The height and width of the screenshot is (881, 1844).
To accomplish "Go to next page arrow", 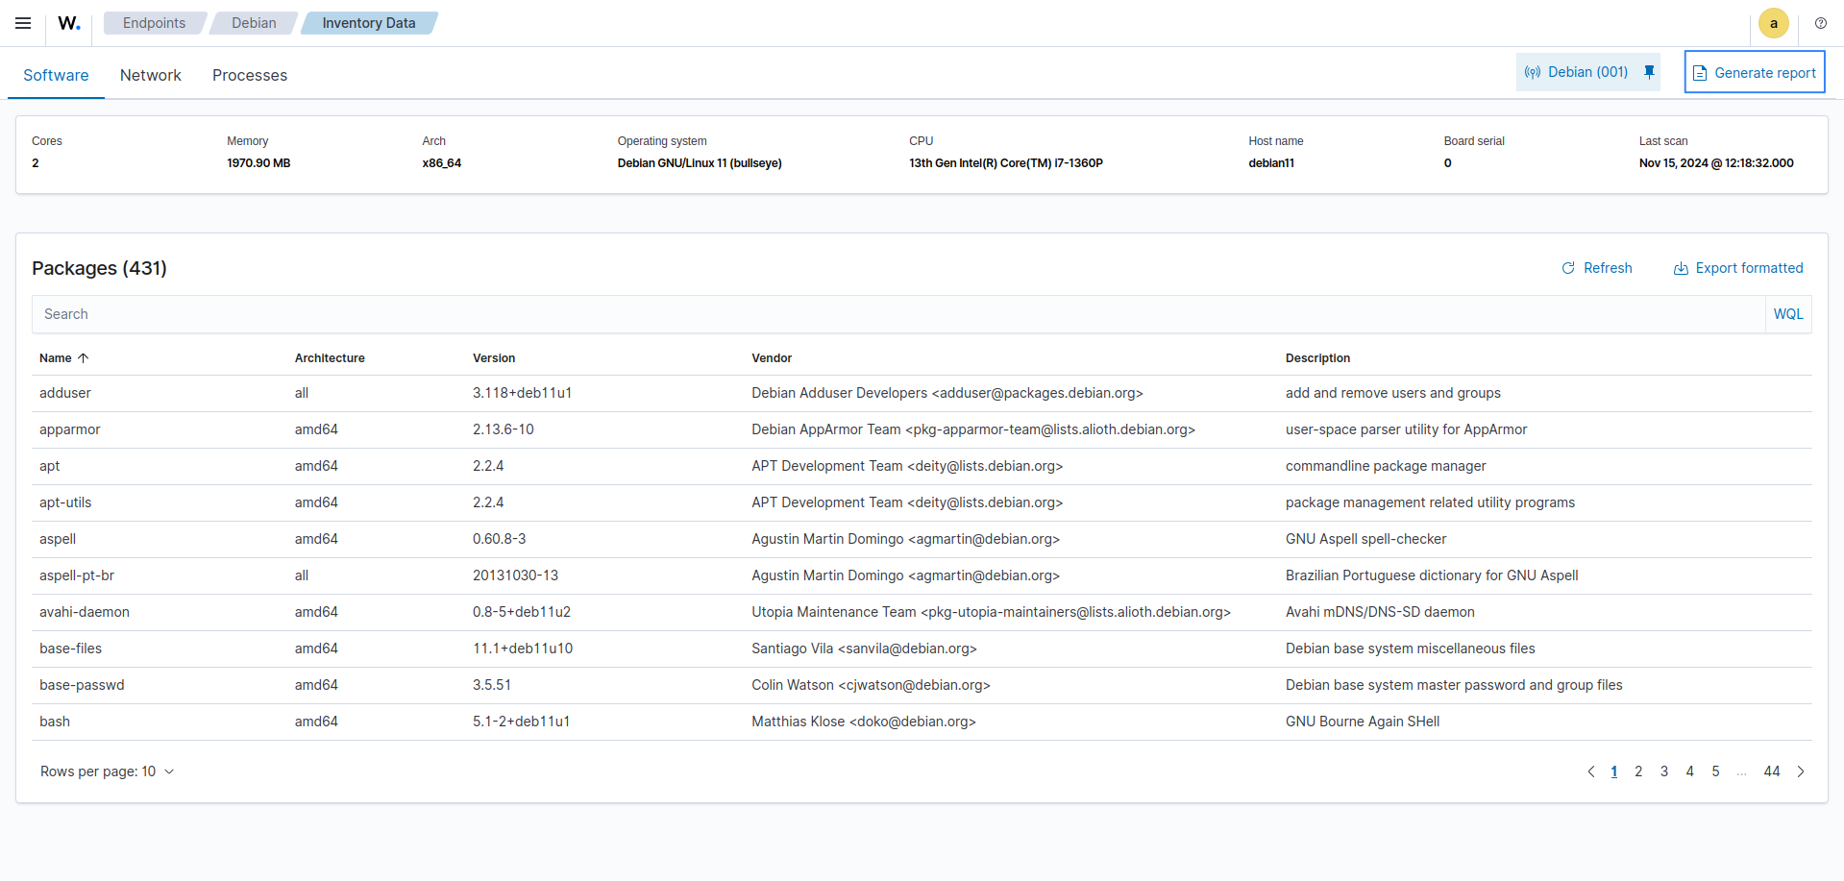I will 1801,771.
